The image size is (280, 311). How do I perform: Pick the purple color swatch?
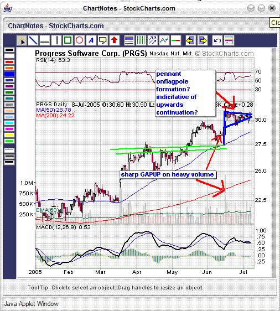(x=9, y=86)
